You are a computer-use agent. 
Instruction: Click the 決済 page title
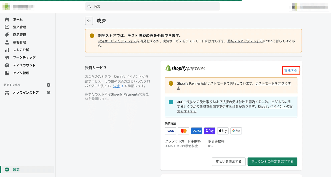[101, 21]
